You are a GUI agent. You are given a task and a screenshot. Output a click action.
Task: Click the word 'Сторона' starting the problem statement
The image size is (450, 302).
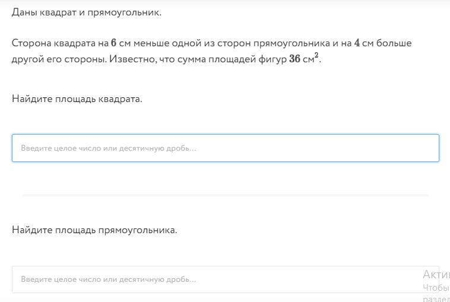tap(31, 43)
